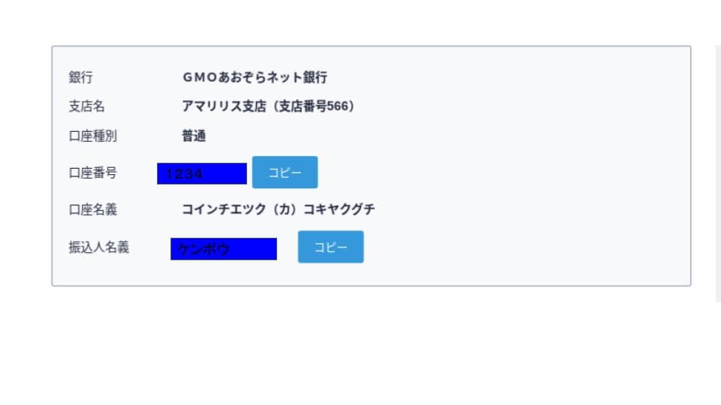Select the blue ケンボウ name field
721x405 pixels.
click(x=224, y=249)
